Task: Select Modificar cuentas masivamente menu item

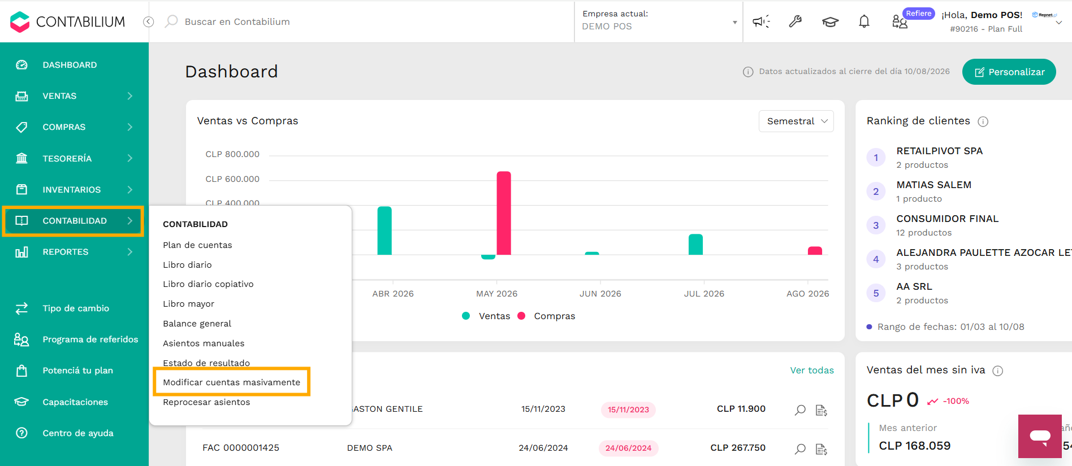Action: tap(232, 382)
